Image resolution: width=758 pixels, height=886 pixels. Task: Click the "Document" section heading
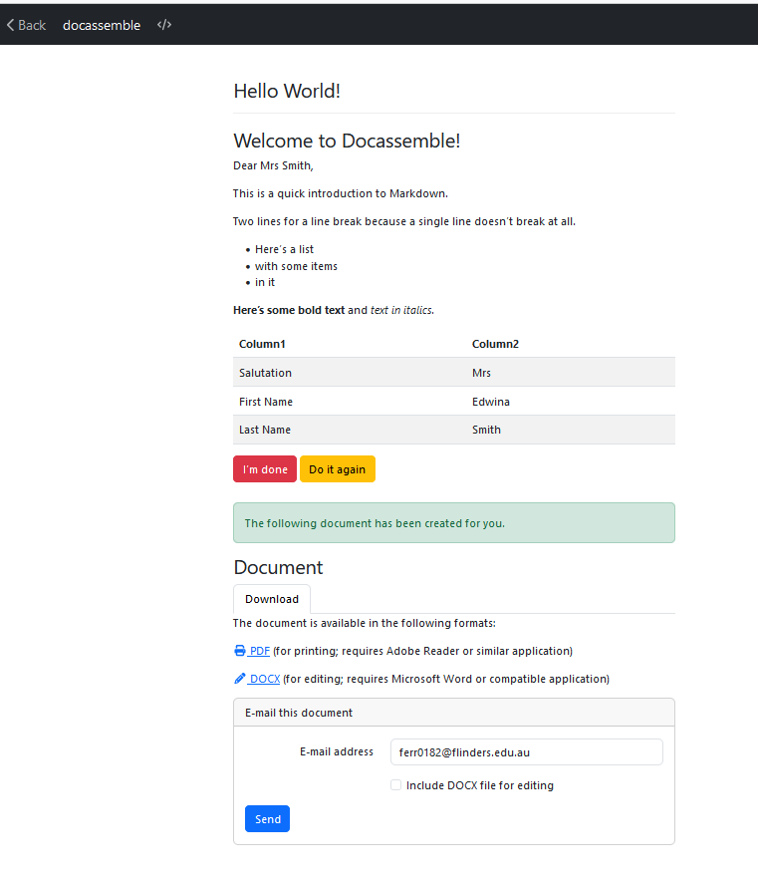coord(277,566)
